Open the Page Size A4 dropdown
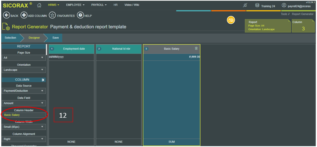The image size is (317, 147). tap(24, 58)
